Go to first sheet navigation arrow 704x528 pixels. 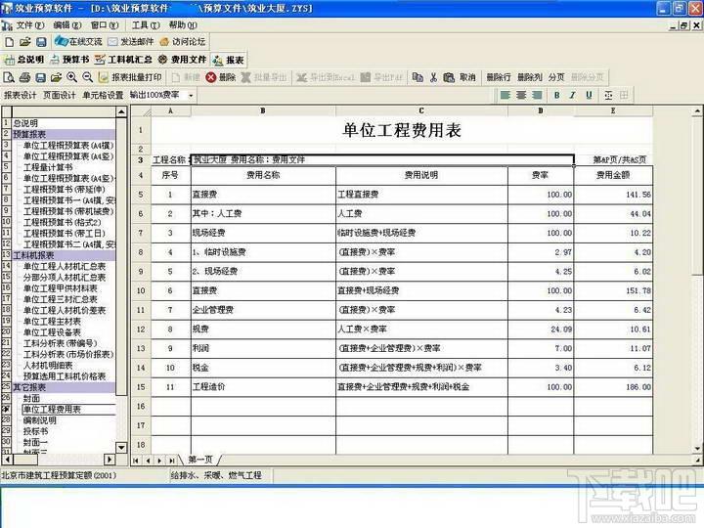[x=136, y=461]
